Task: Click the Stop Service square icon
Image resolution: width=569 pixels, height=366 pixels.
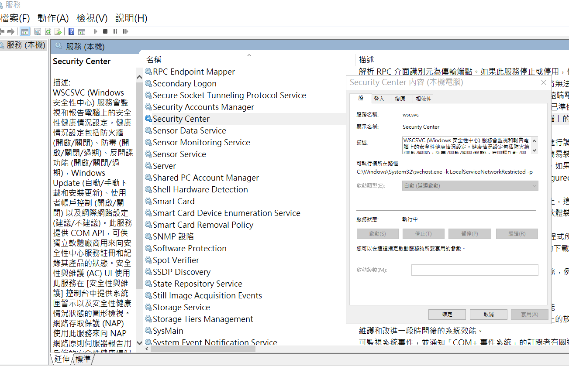Action: 105,31
